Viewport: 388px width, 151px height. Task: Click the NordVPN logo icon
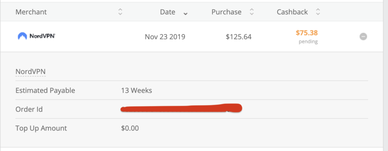click(x=23, y=37)
